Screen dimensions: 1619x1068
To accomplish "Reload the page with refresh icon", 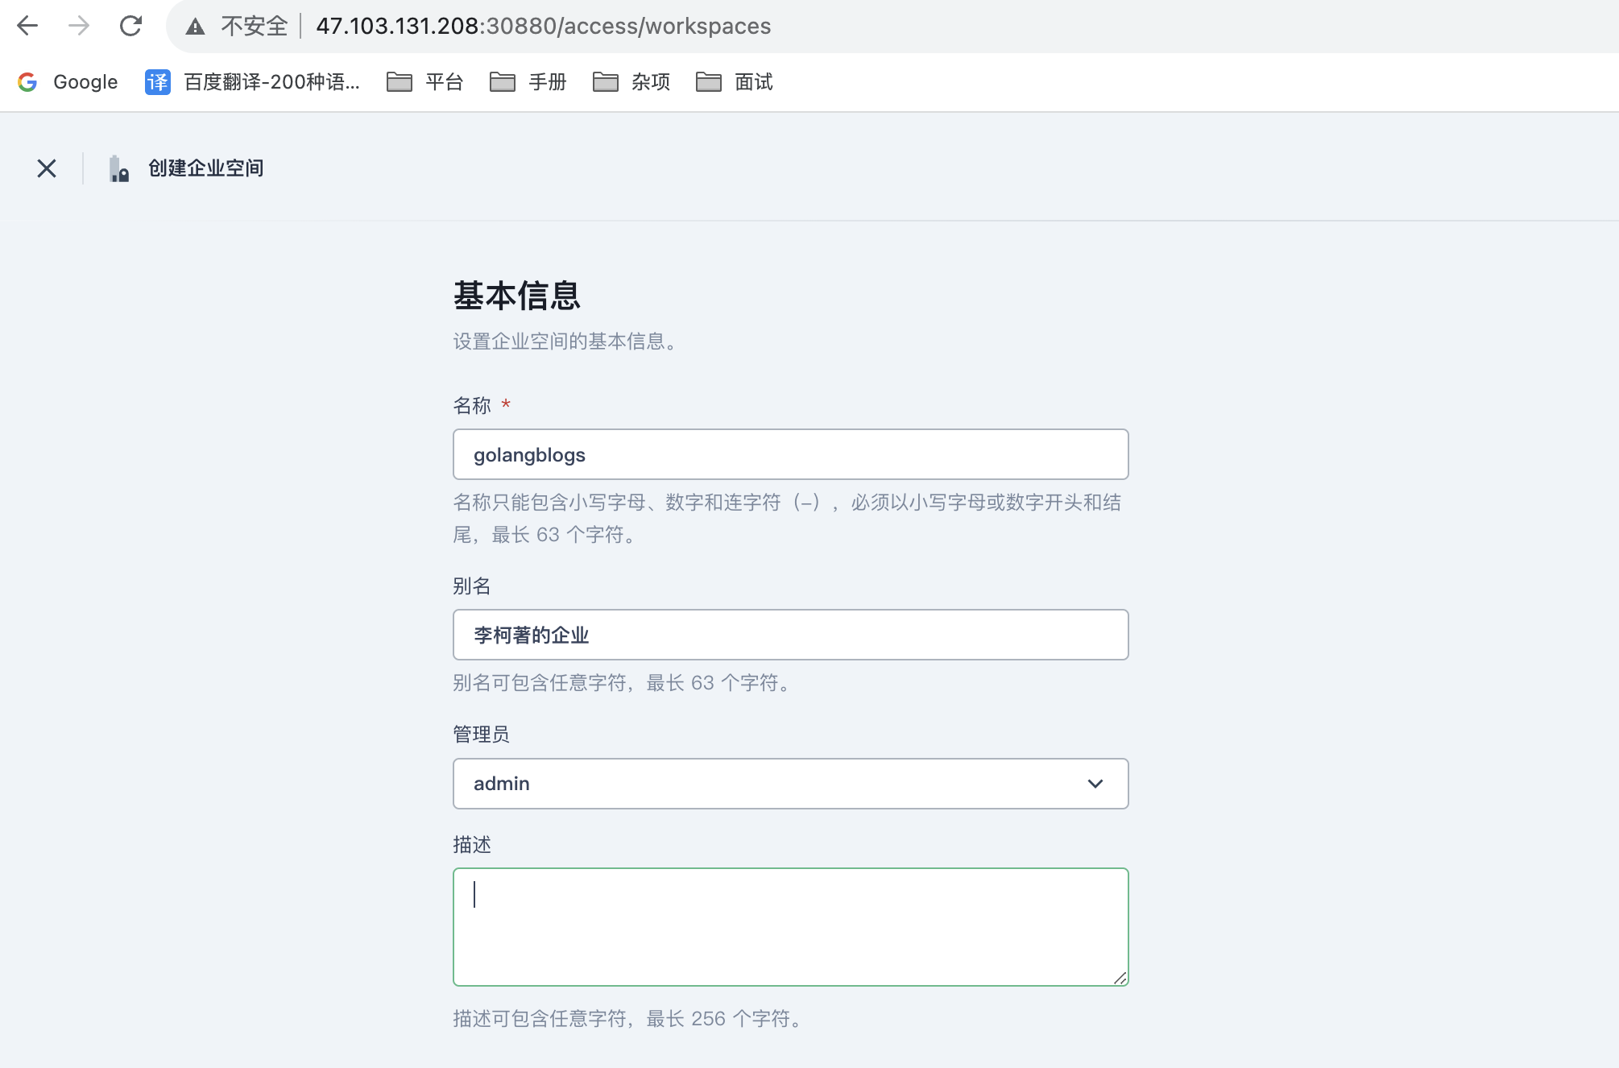I will pos(130,26).
